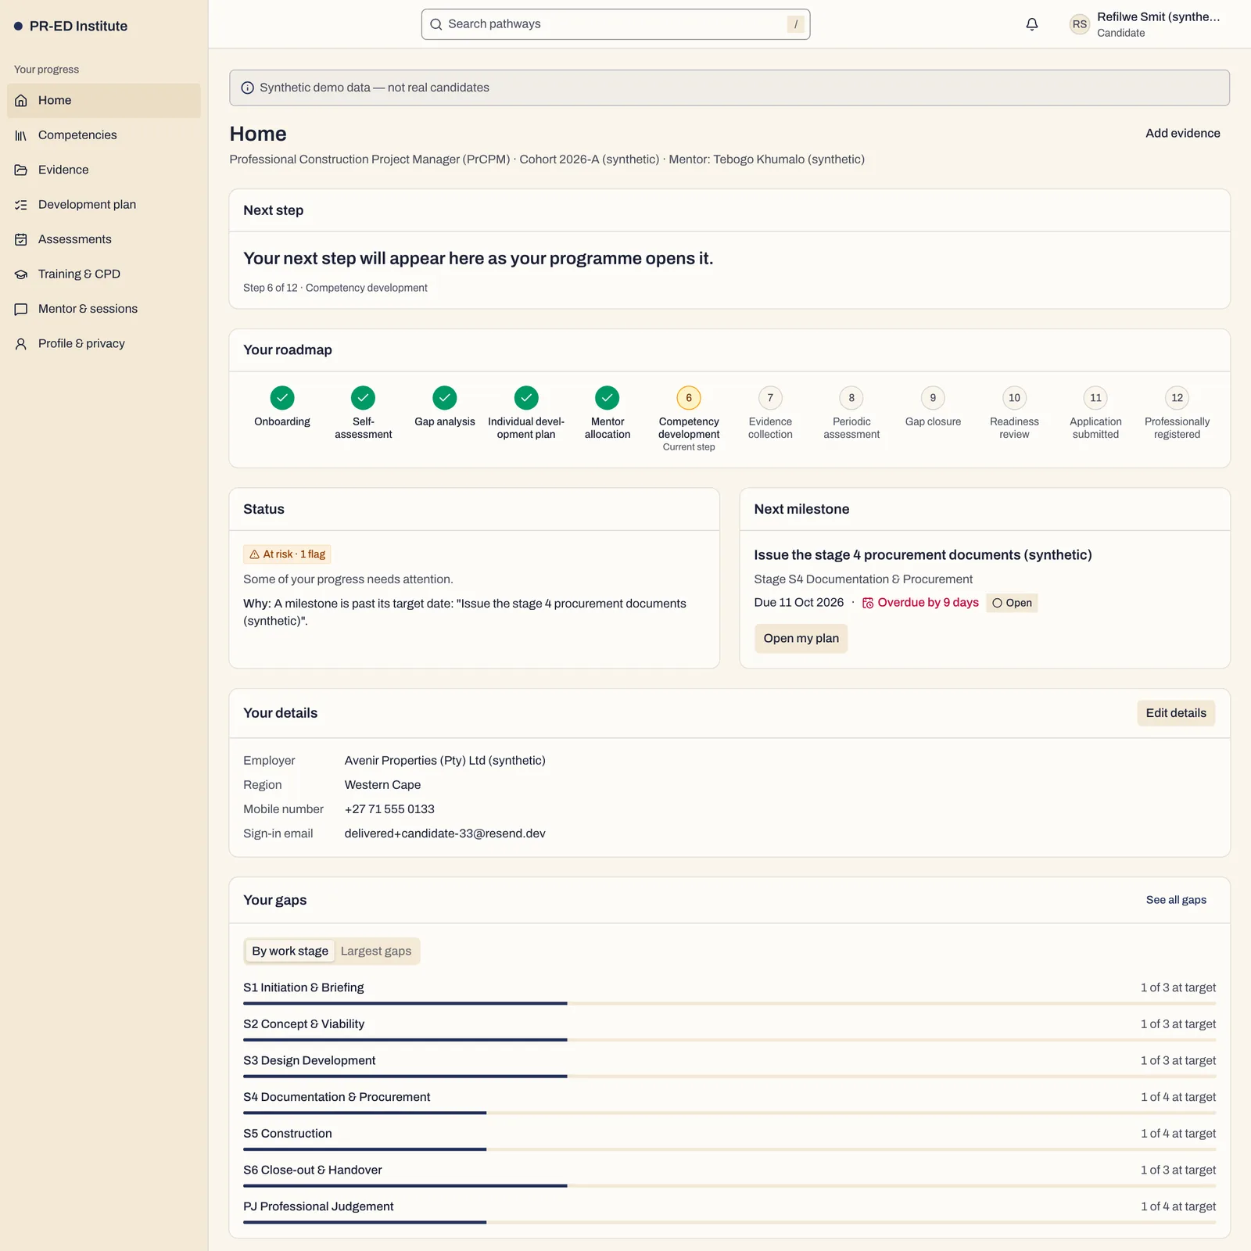Select roadmap step 6 Competency development
The image size is (1251, 1251).
[689, 398]
